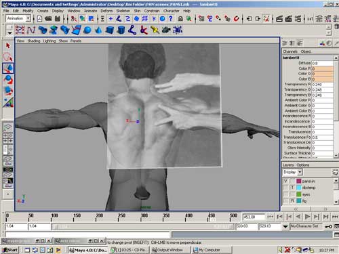Click frame 300 on the time slider

point(141,217)
